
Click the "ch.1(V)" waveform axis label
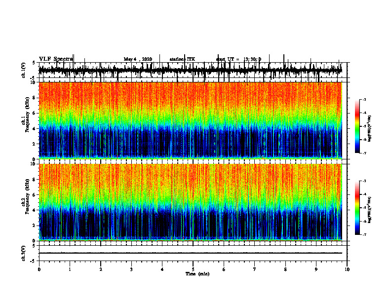point(24,70)
